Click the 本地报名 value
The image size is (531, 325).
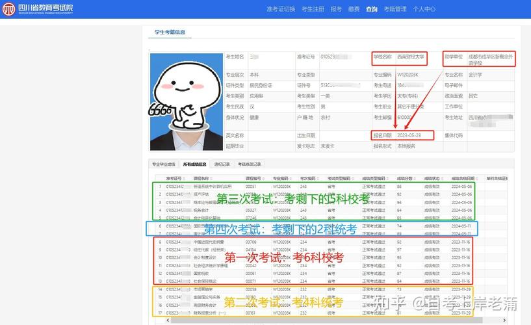pos(406,146)
